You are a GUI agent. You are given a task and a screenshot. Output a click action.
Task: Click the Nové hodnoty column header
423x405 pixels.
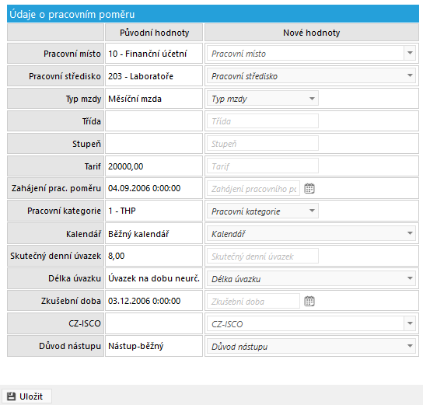tap(312, 33)
